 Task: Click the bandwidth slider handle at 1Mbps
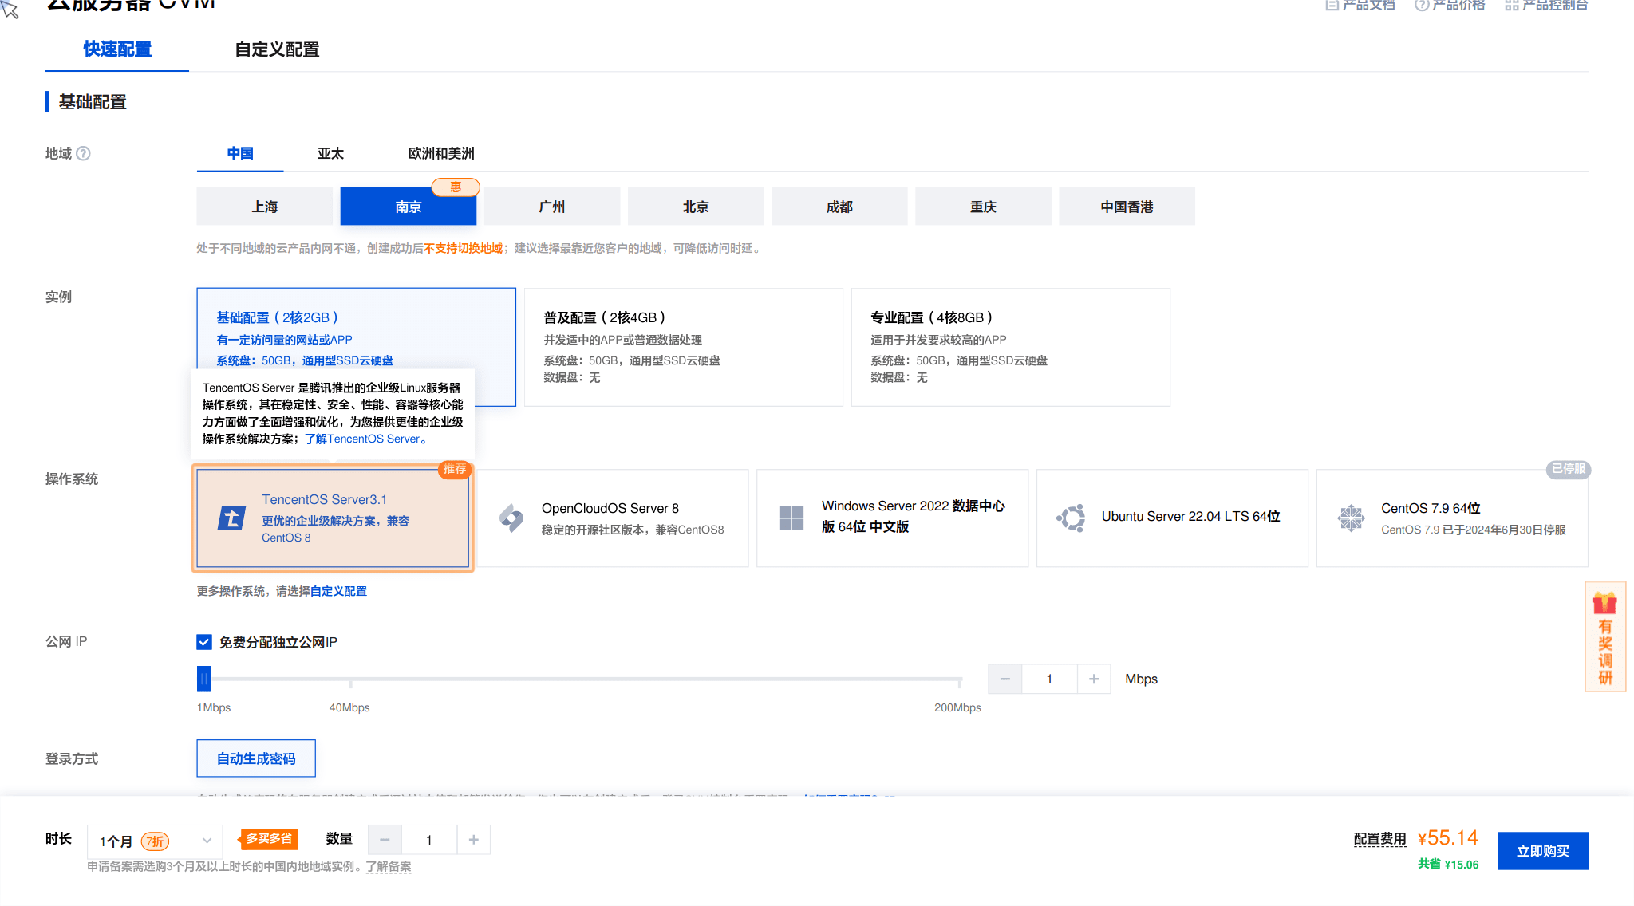pos(204,679)
